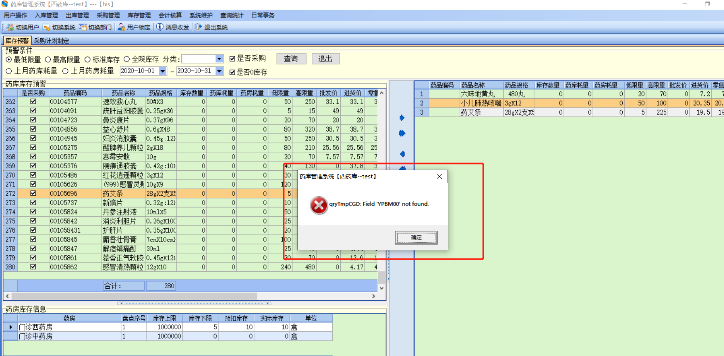Click the 切换系统 toolbar icon

click(46, 27)
